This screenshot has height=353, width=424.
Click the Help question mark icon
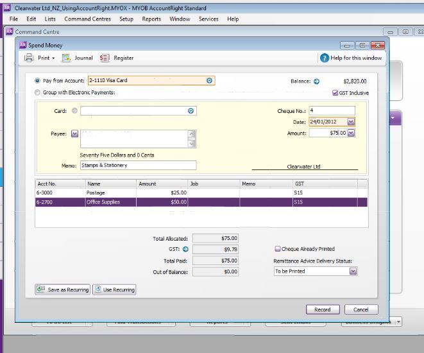coord(324,58)
